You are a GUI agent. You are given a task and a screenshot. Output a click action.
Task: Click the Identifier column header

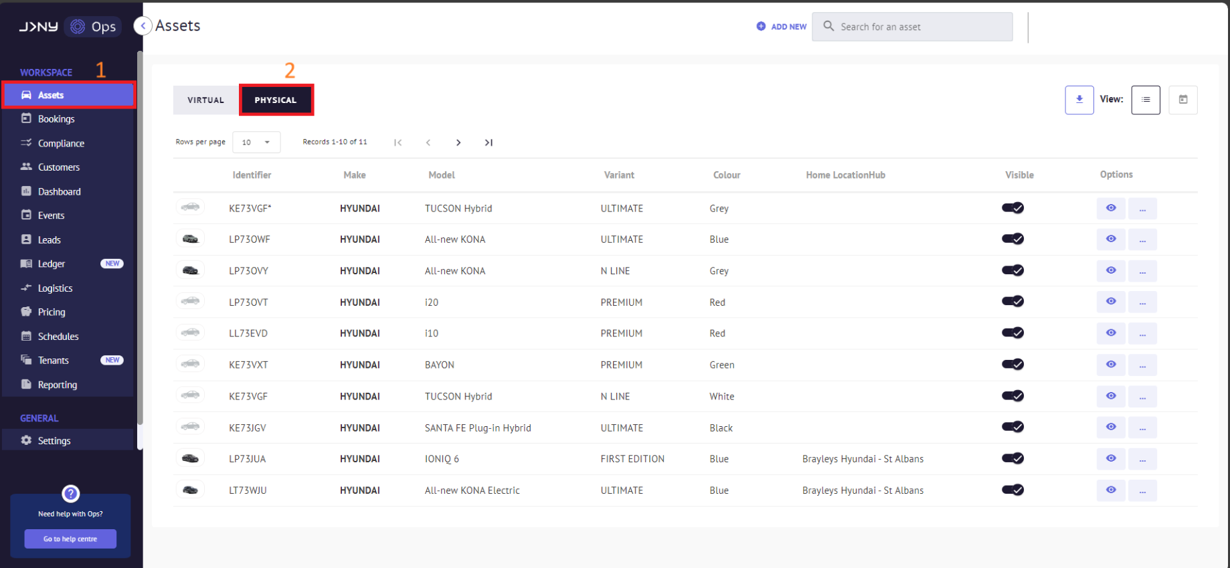(252, 175)
